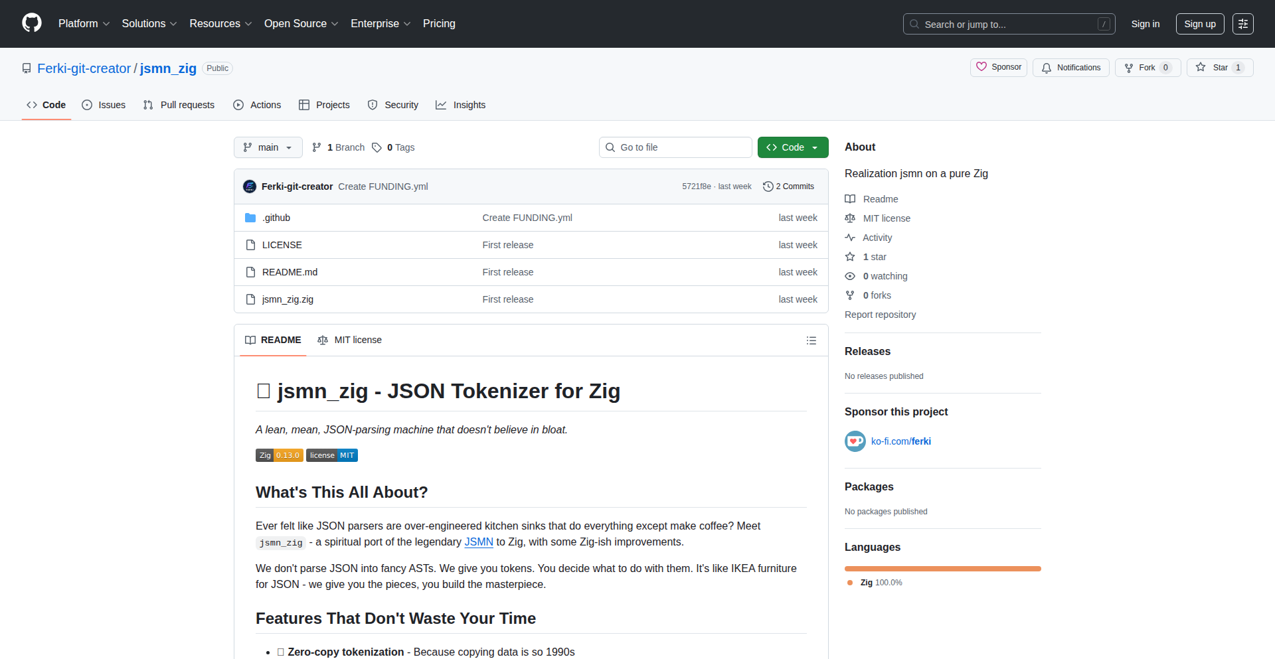Click the Zig 0.13.0 badge
Screen dimensions: 1275x659
[279, 455]
